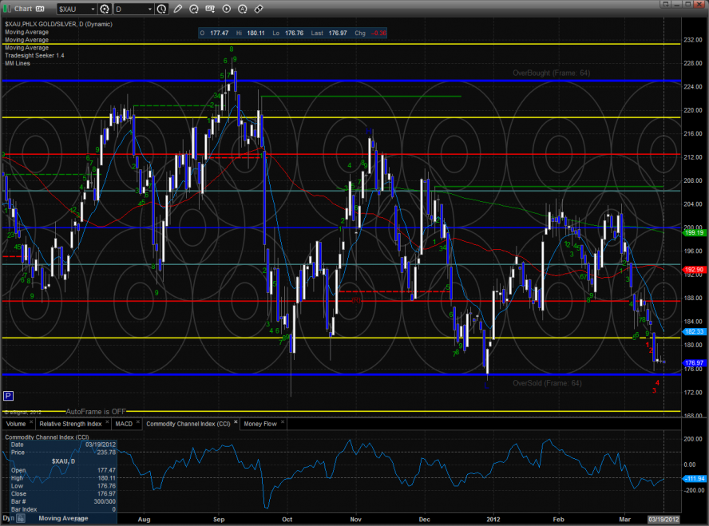The width and height of the screenshot is (709, 526).
Task: Click the blue P marker on chart
Action: tap(8, 395)
